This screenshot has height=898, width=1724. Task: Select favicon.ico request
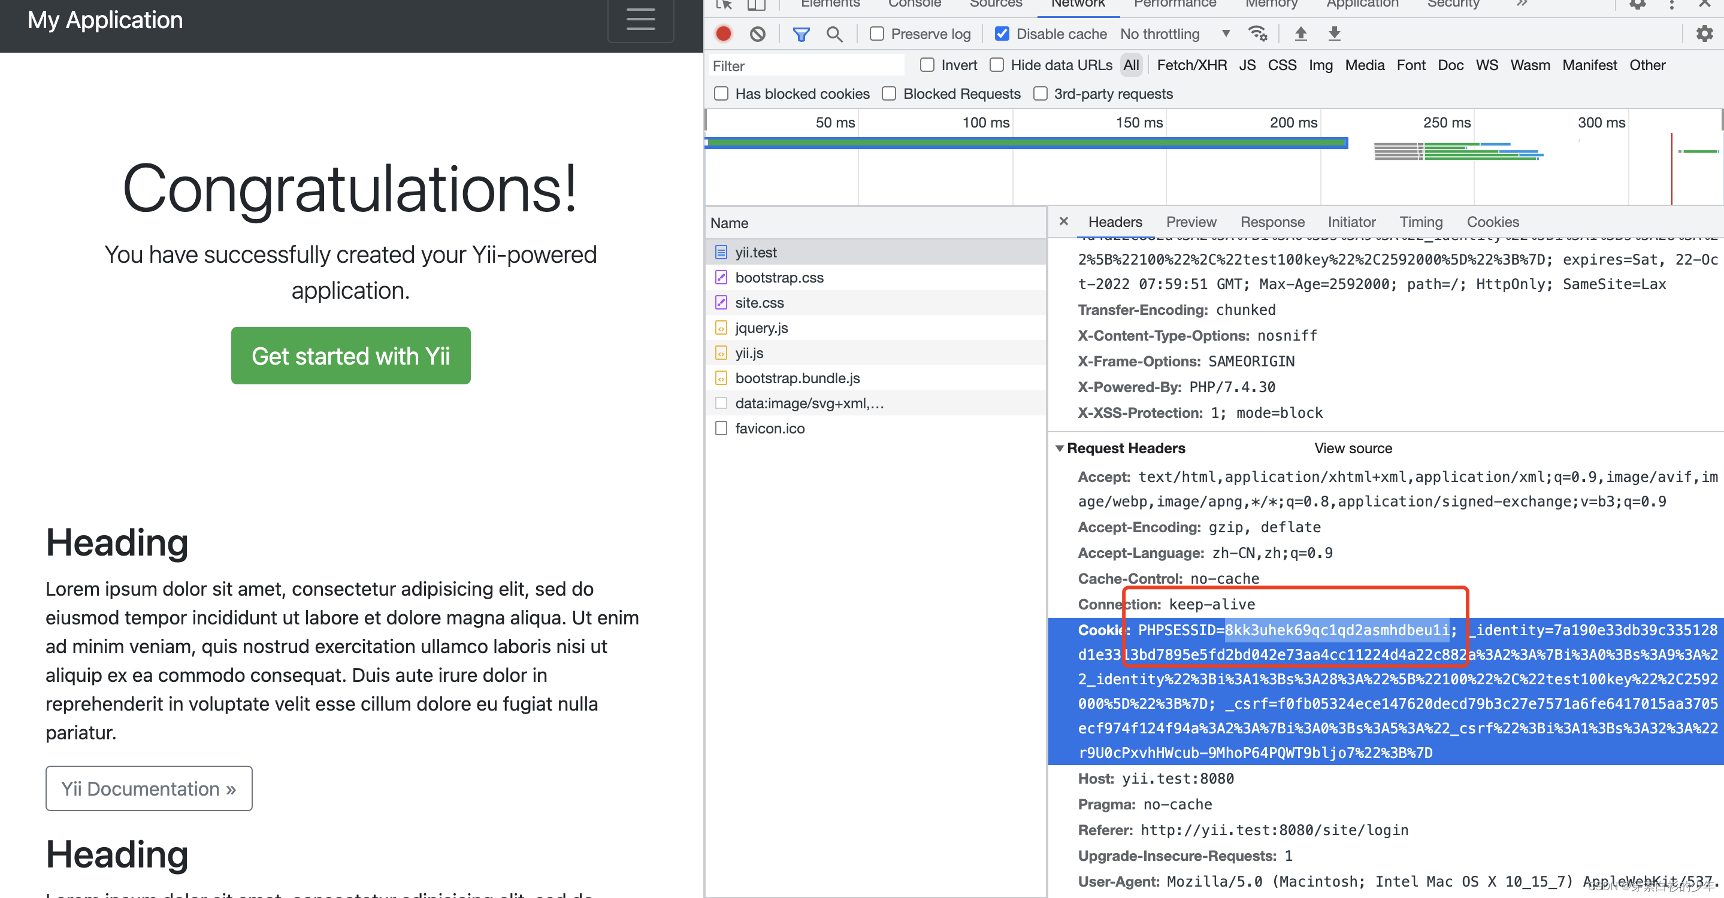(875, 428)
